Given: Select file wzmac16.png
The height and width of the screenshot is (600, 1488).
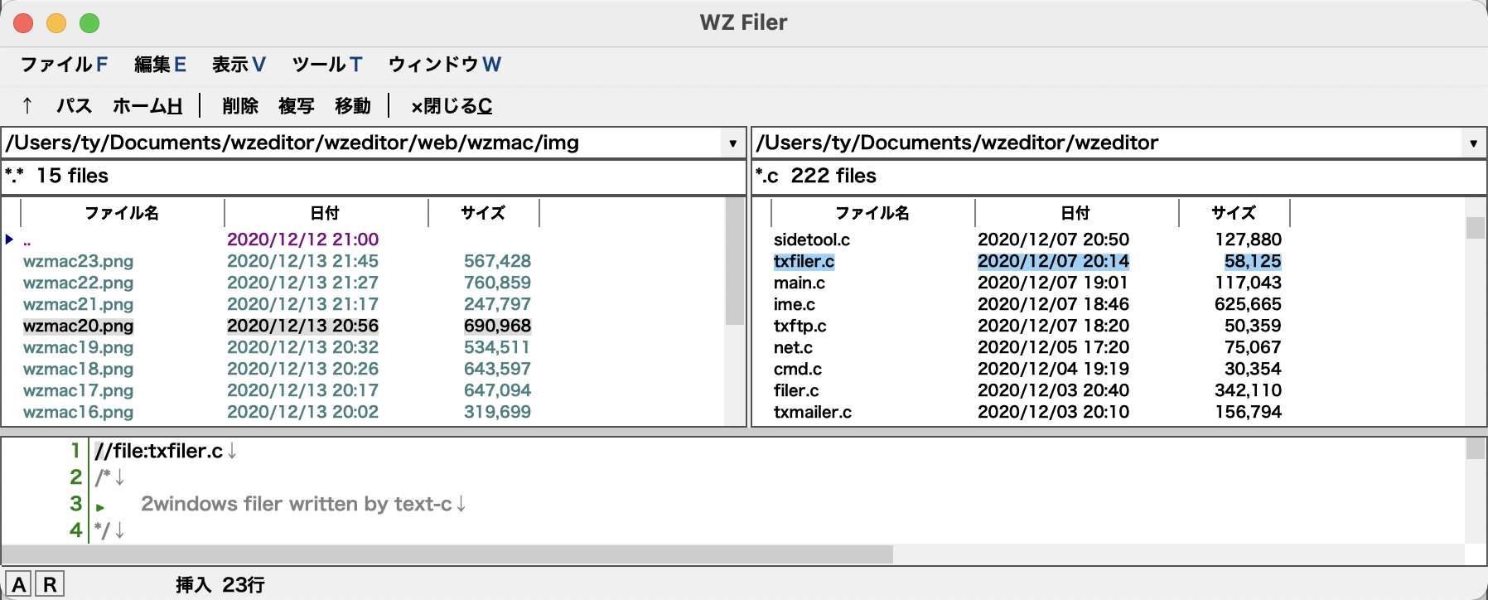Looking at the screenshot, I should (x=78, y=412).
